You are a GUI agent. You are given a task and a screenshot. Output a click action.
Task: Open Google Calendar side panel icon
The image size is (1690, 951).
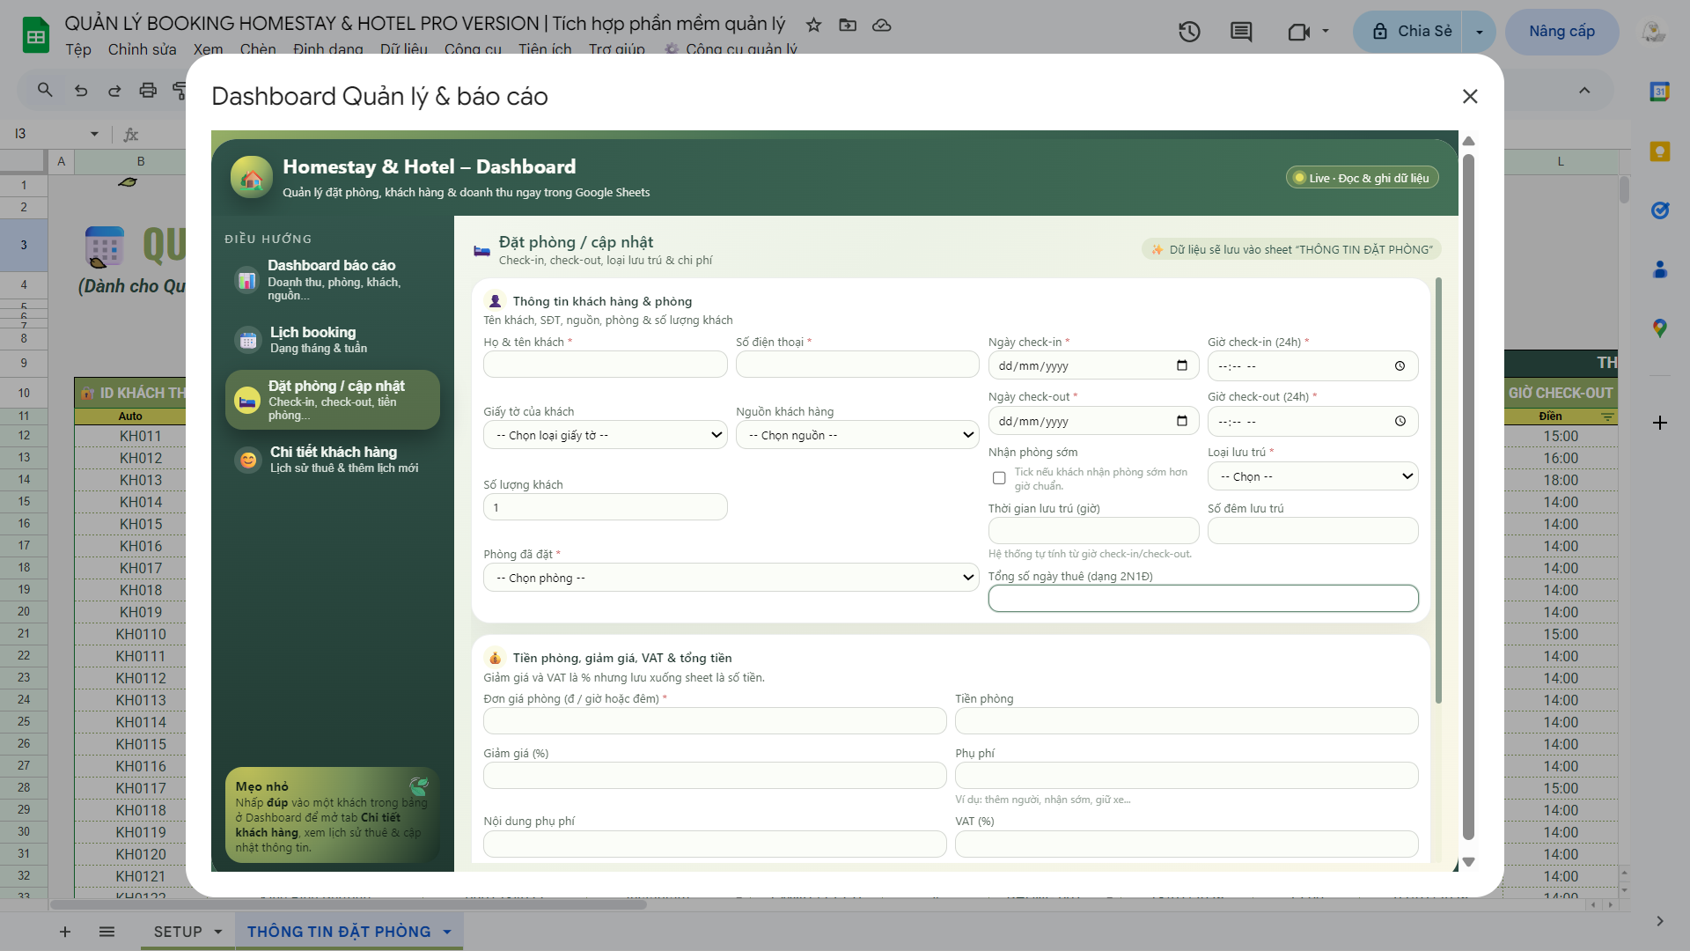click(1659, 92)
